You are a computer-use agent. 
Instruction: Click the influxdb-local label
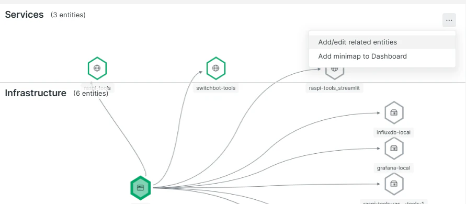point(394,132)
